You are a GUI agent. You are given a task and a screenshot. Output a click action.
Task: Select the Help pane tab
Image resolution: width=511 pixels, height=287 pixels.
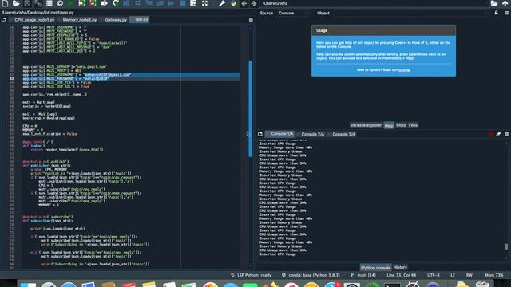[x=389, y=125]
